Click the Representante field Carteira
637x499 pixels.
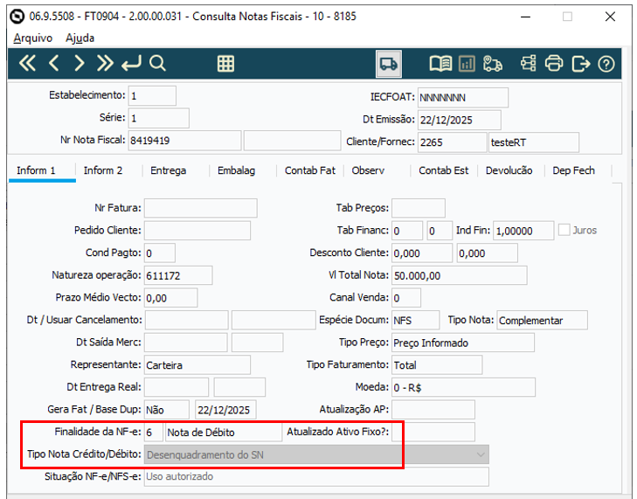[x=197, y=364]
